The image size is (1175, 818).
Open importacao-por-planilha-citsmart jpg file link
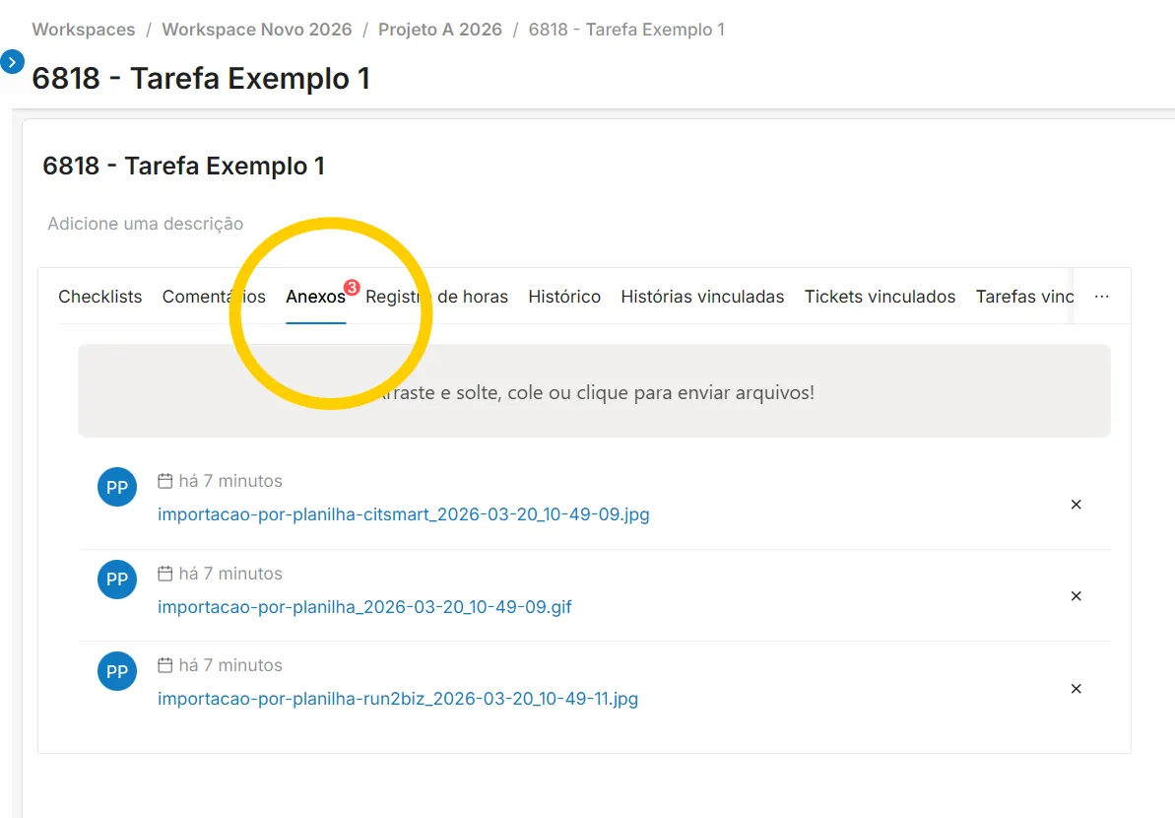click(x=403, y=514)
